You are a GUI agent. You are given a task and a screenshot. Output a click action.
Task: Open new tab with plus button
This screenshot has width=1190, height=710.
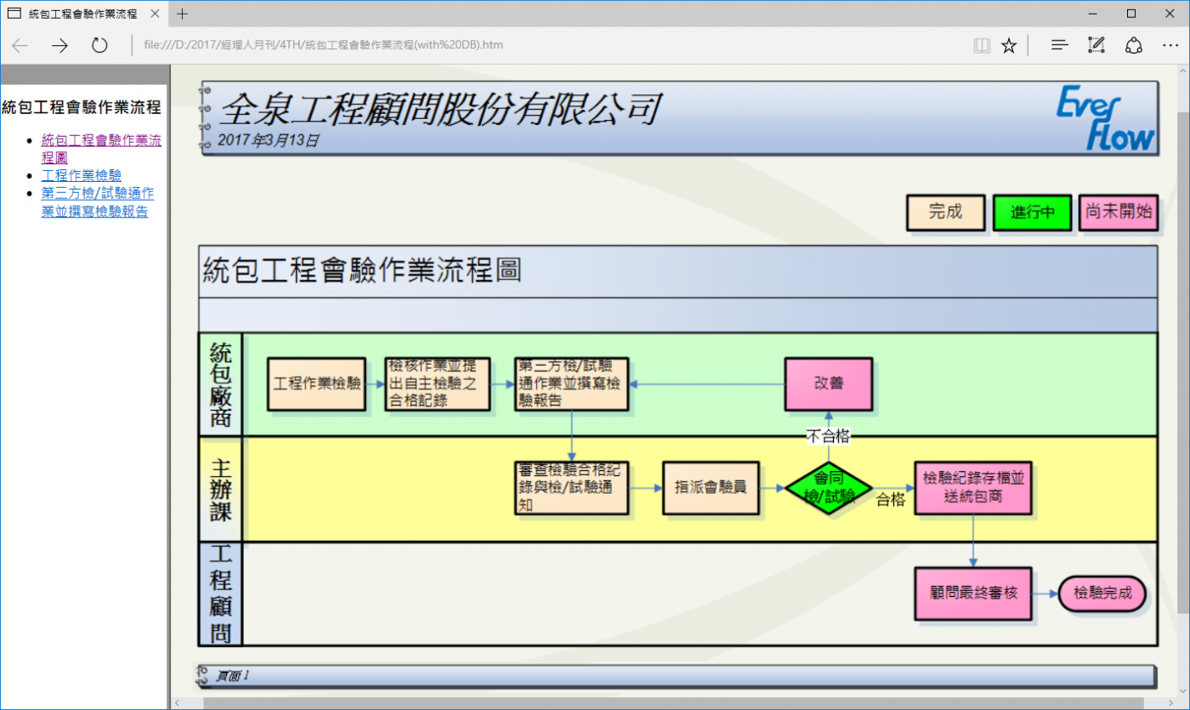pos(182,14)
